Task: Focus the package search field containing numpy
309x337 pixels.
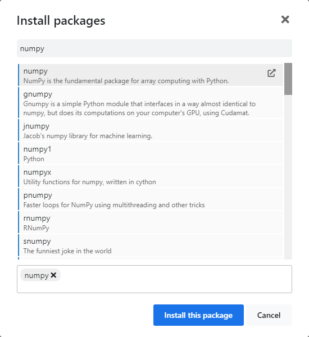Action: (154, 48)
